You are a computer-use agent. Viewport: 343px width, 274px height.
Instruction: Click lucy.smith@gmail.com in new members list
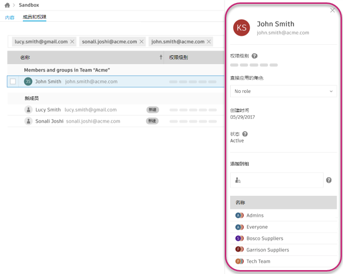90,110
